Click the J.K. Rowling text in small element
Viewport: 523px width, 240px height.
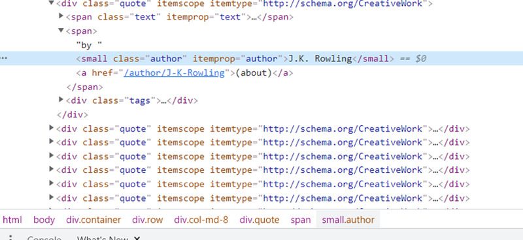(x=320, y=59)
